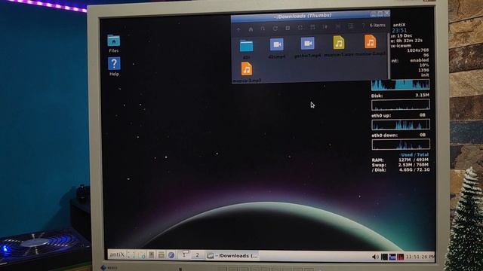
Task: Click the list-lines toolbar icon beside help
Action: point(350,26)
